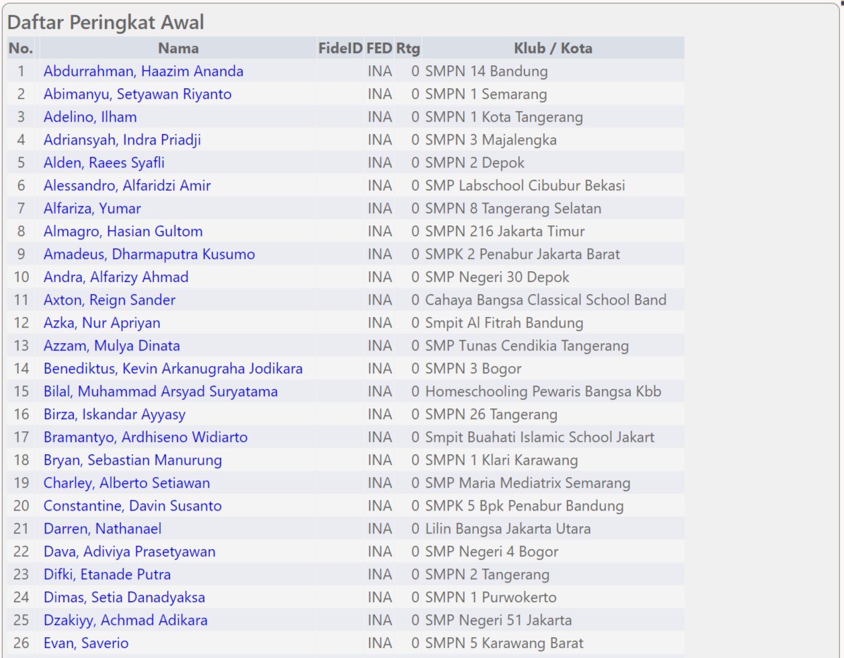Click SMPN 14 Bandung club cell
The width and height of the screenshot is (844, 658).
click(486, 71)
